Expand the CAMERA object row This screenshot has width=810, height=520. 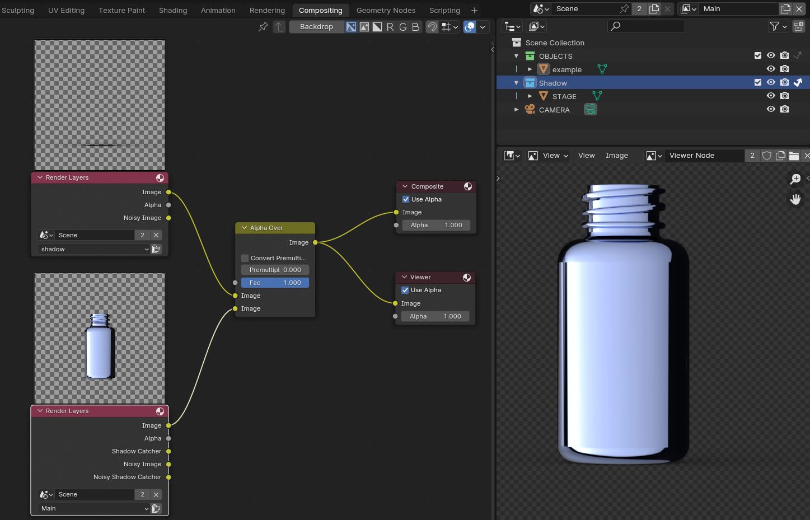[516, 110]
